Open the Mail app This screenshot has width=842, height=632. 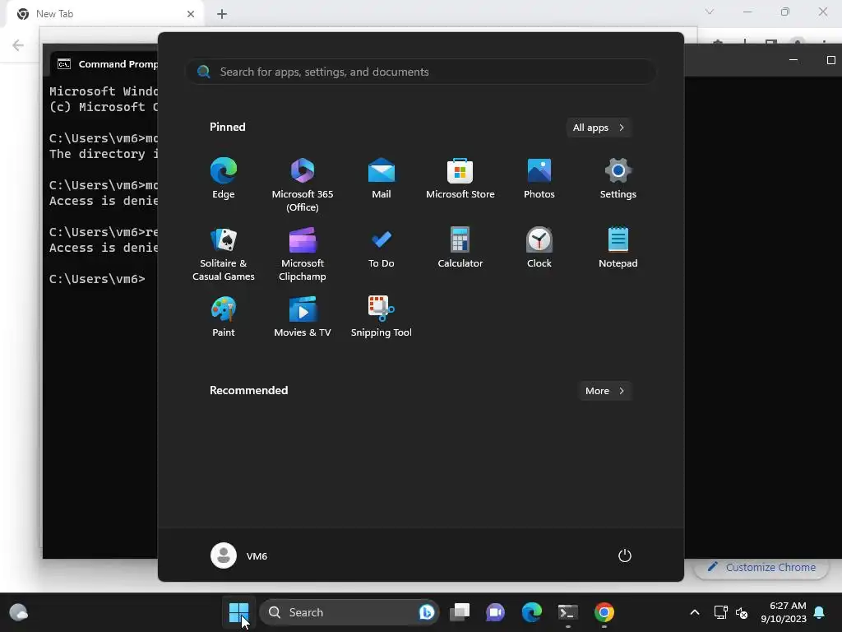tap(382, 178)
